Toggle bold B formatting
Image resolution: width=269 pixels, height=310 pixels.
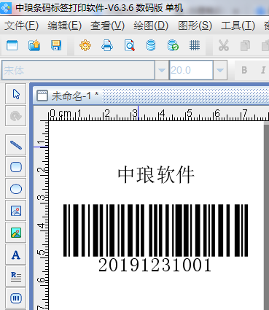coord(244,70)
